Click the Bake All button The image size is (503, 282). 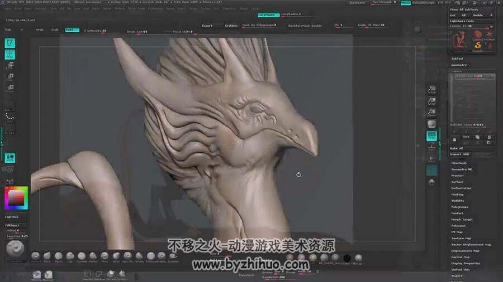point(471,148)
